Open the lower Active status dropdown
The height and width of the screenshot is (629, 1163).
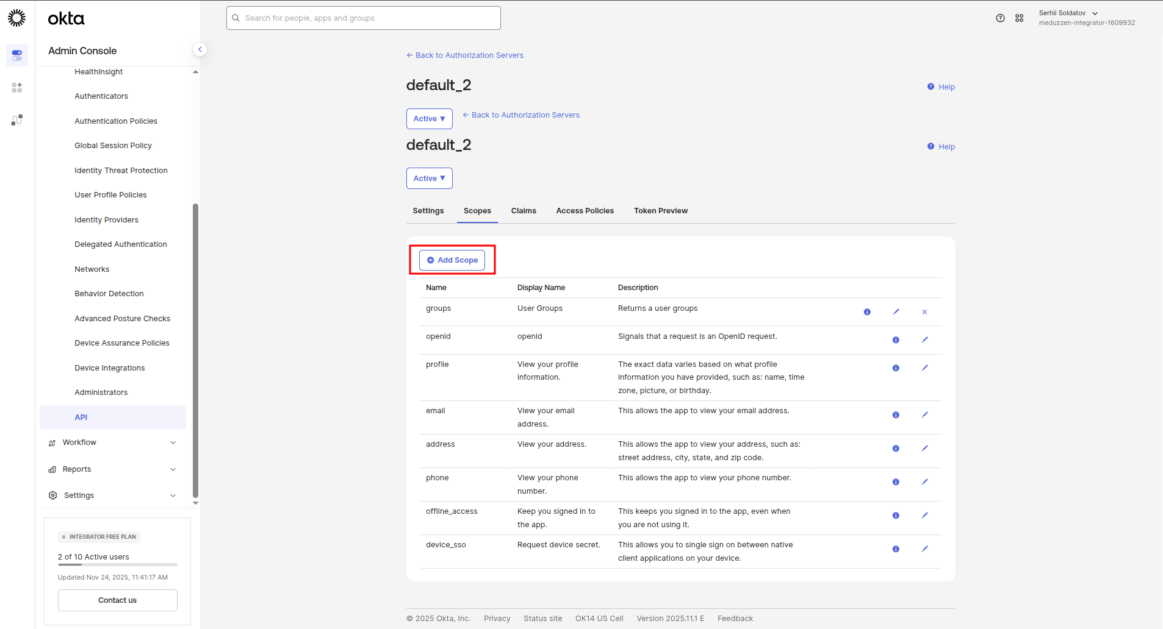(x=429, y=179)
